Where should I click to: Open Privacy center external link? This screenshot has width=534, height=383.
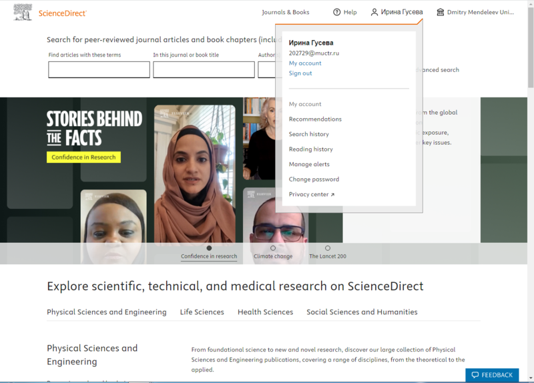pos(311,194)
